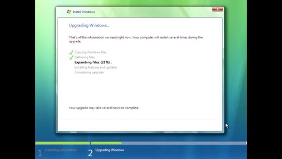The width and height of the screenshot is (282, 159).
Task: Click the 'Collecting information' stage 1 label
Action: point(61,150)
